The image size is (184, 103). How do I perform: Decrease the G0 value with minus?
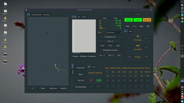129,38
